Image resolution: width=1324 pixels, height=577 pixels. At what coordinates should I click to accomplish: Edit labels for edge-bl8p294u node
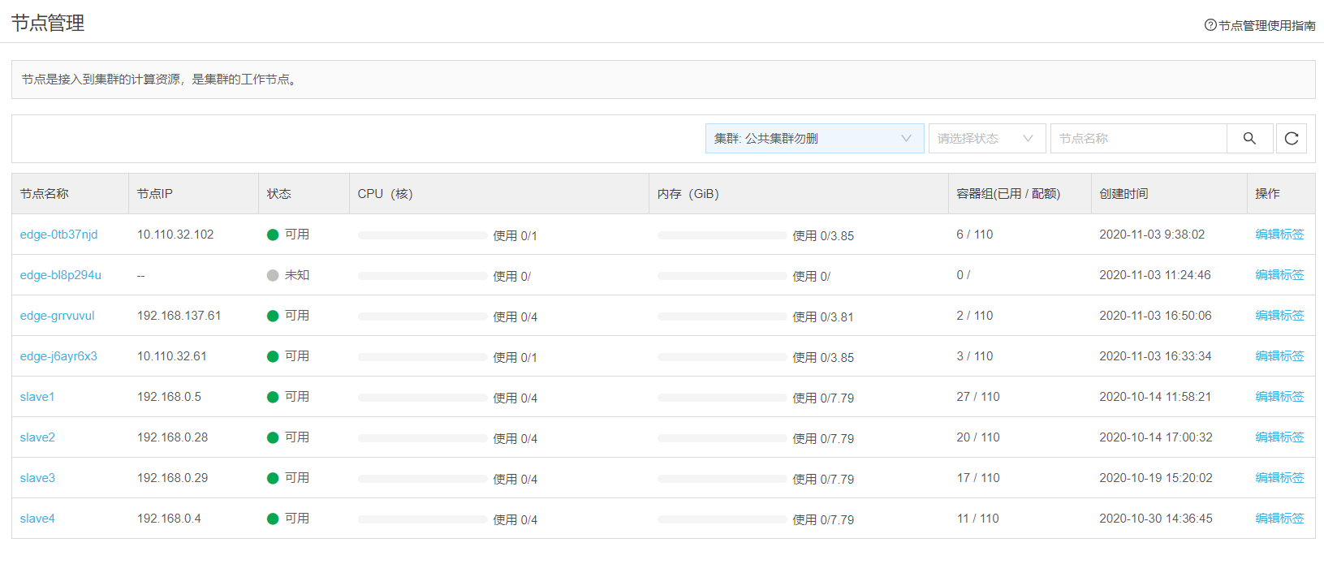[1279, 275]
